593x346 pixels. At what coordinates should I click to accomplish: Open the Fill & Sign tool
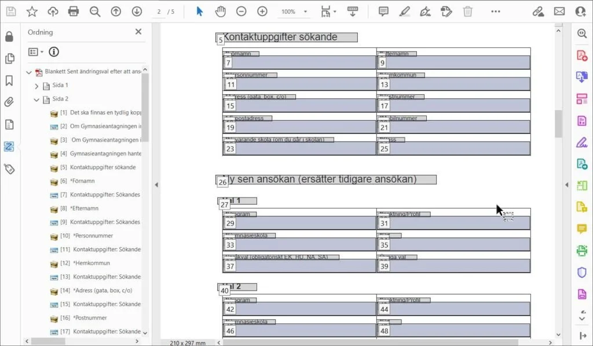581,142
